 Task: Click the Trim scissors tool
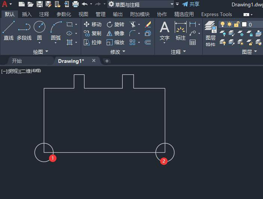(132, 24)
